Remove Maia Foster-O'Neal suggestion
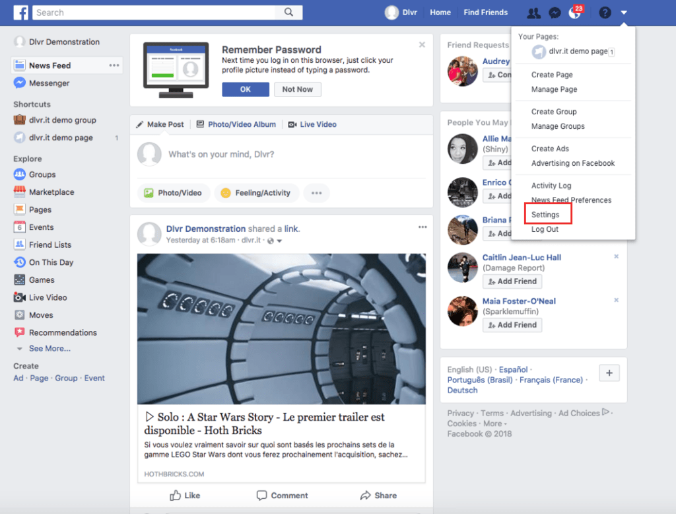 click(x=616, y=300)
